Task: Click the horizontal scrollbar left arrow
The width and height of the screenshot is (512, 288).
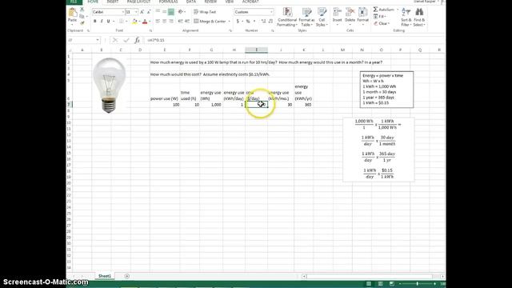Action: [304, 276]
